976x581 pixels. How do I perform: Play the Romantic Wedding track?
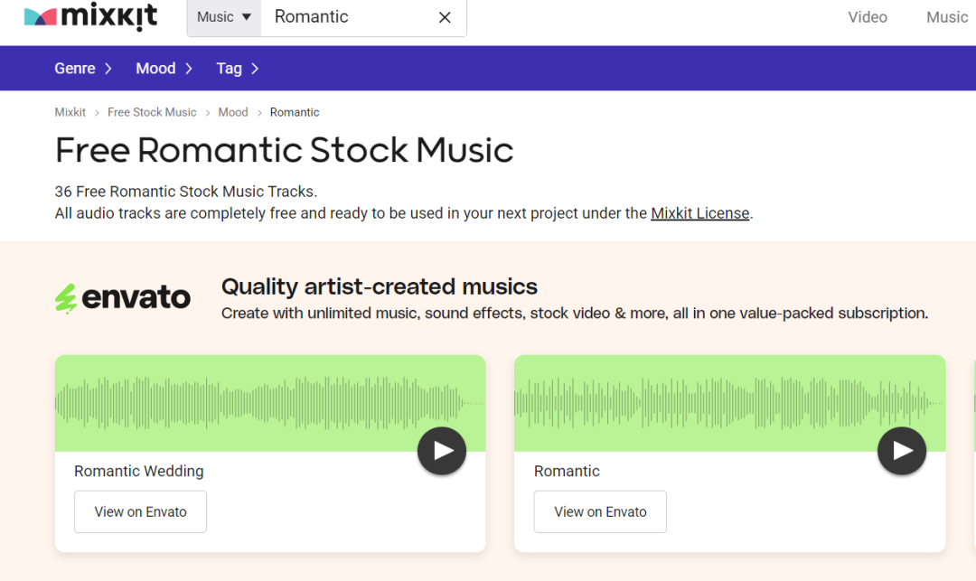coord(442,451)
